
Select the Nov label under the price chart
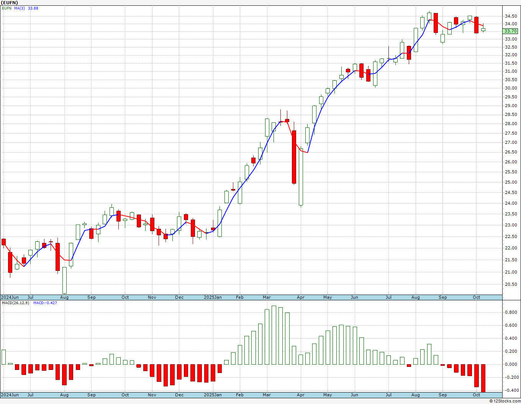click(x=152, y=297)
